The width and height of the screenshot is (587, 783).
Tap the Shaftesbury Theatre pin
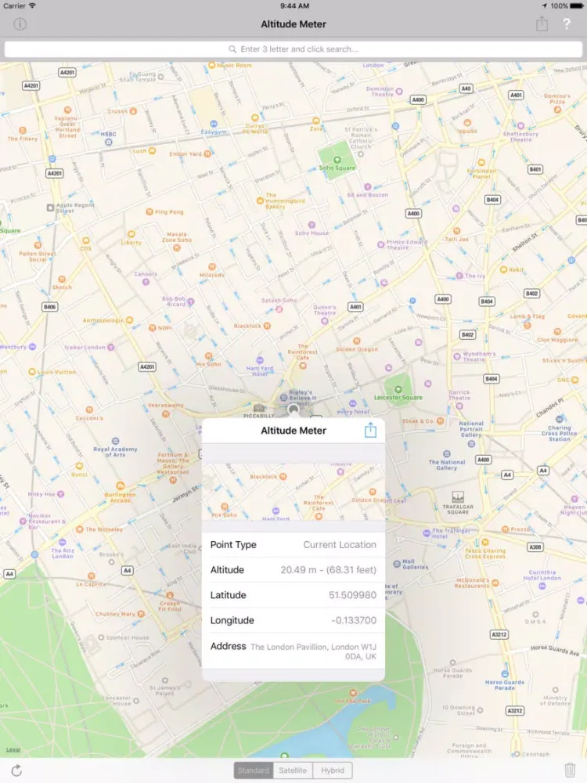tap(520, 126)
